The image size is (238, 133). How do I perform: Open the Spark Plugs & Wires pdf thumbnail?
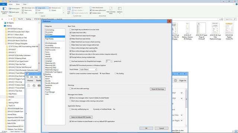[201, 31]
